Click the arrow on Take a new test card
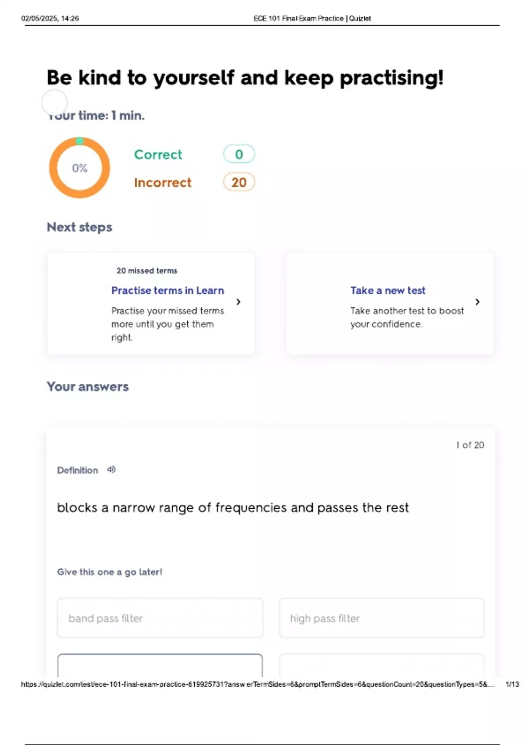This screenshot has width=525, height=745. tap(477, 302)
